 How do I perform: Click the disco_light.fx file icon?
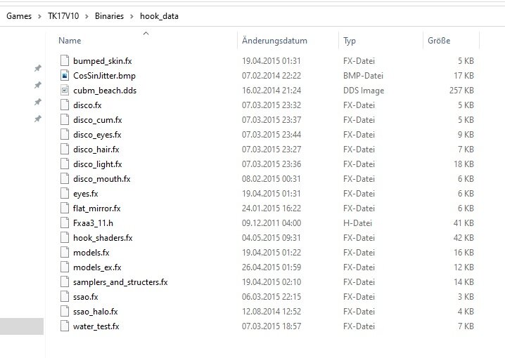pos(65,164)
